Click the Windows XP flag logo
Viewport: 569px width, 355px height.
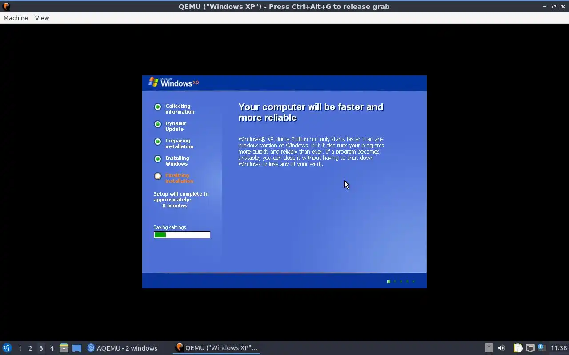tap(153, 82)
